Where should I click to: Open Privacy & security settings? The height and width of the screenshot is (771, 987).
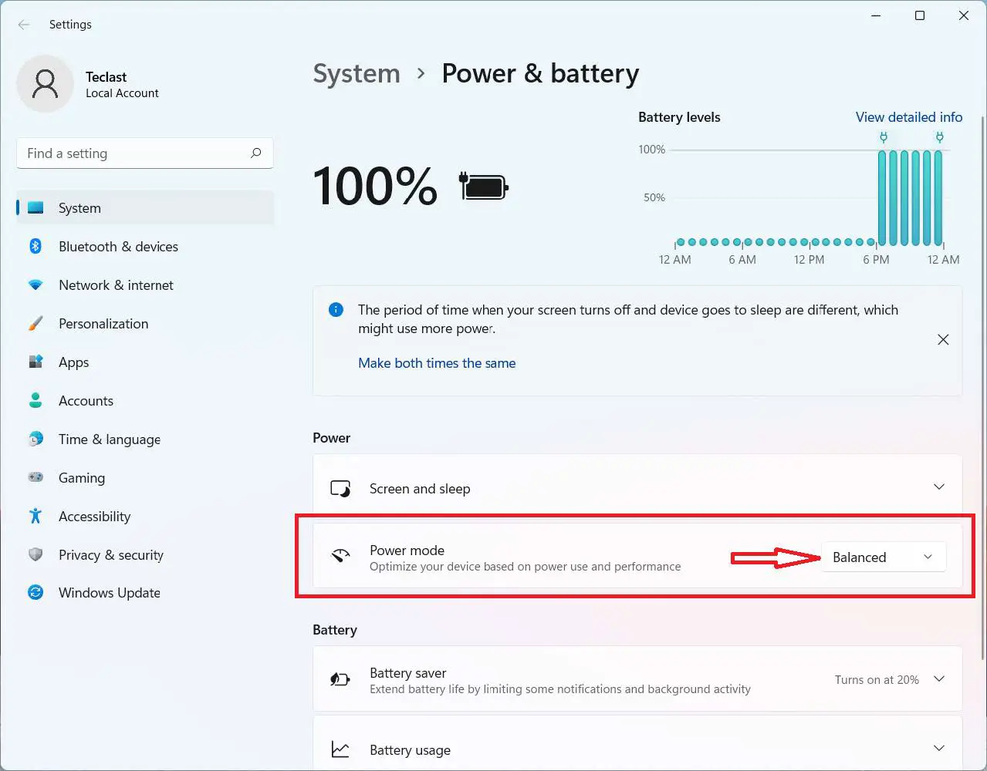[x=35, y=554]
